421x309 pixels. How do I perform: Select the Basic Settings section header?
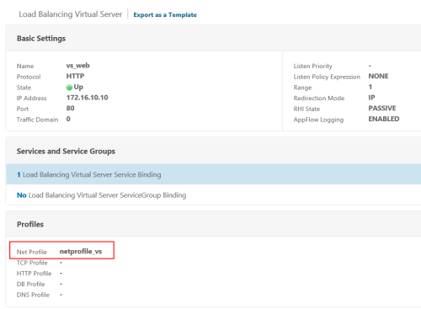click(41, 39)
